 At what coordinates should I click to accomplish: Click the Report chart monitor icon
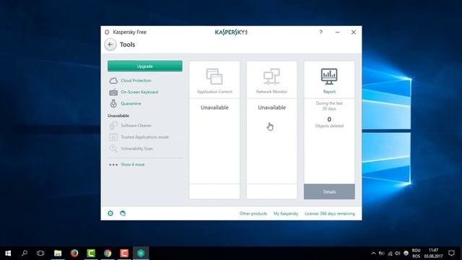329,77
